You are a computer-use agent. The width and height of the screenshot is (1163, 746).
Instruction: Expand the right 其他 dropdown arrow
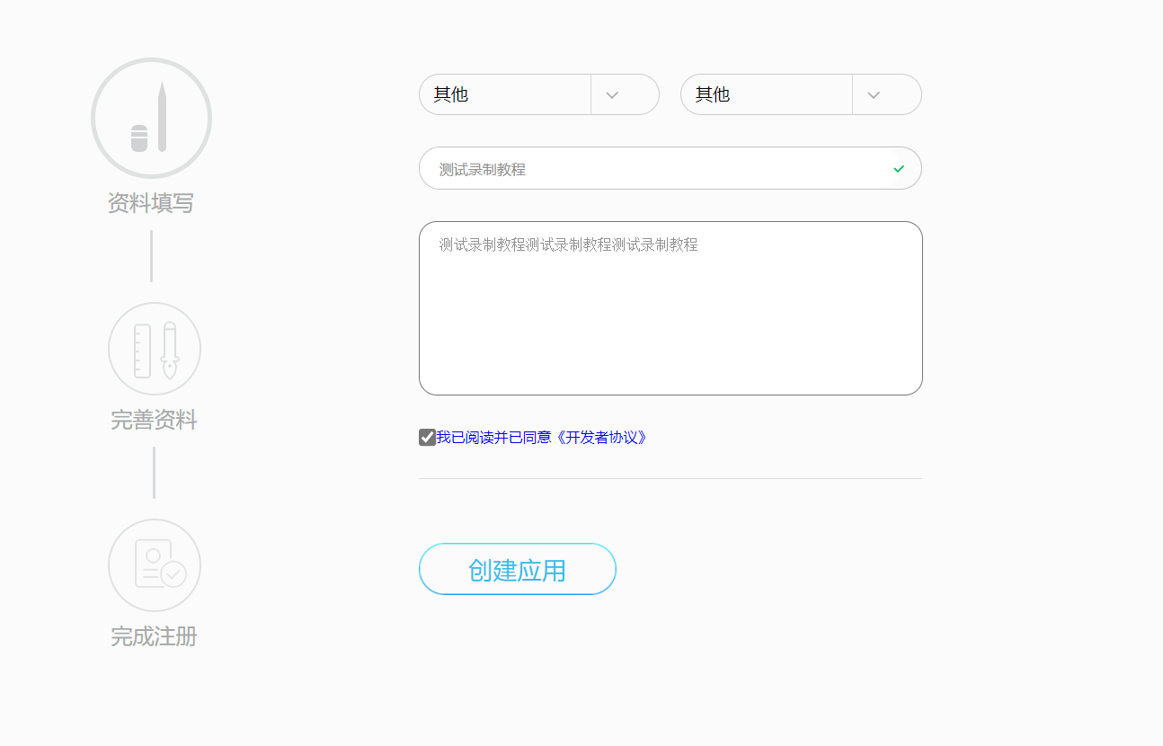tap(874, 95)
